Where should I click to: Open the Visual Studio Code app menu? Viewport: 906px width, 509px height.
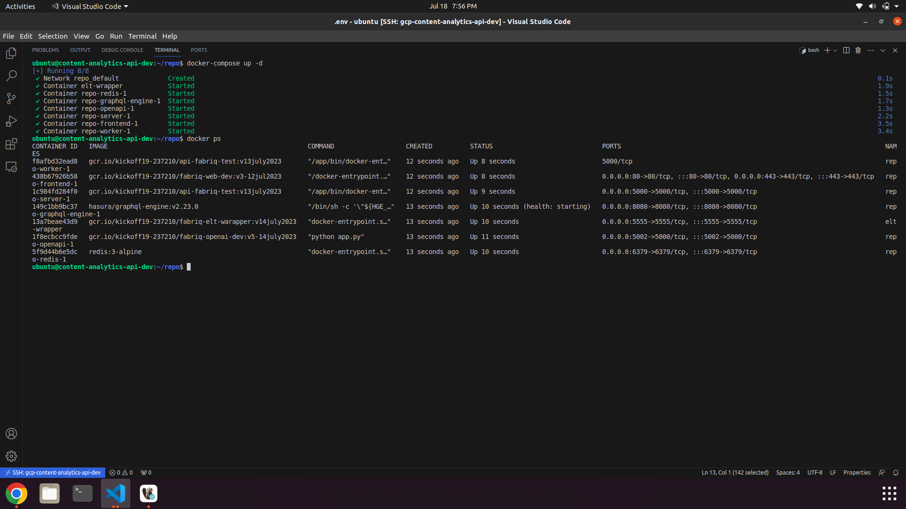(x=90, y=6)
